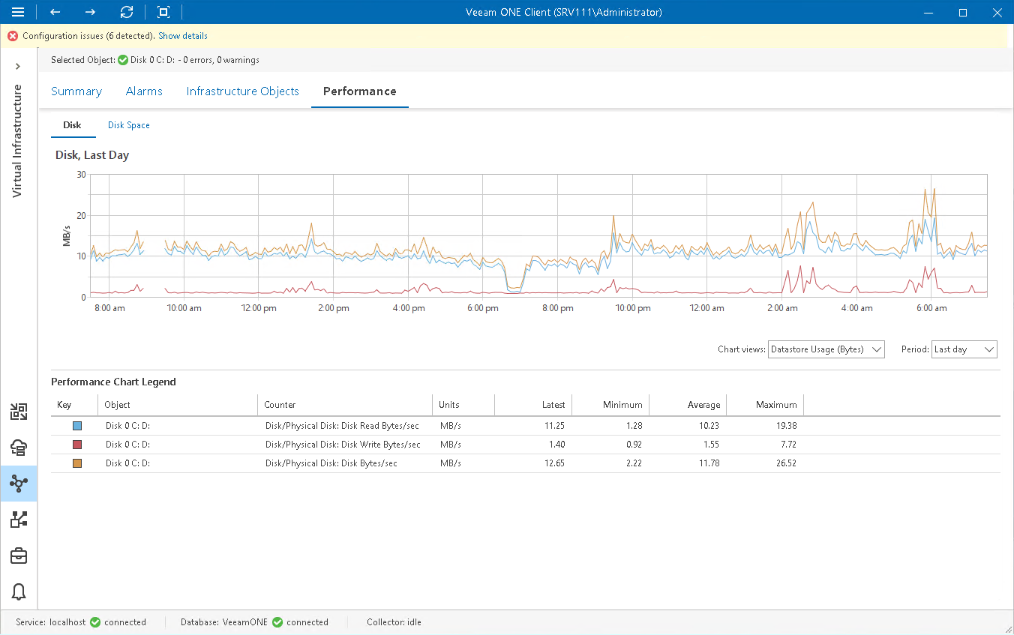Image resolution: width=1014 pixels, height=635 pixels.
Task: Select the Disk Space sub-tab
Action: coord(129,125)
